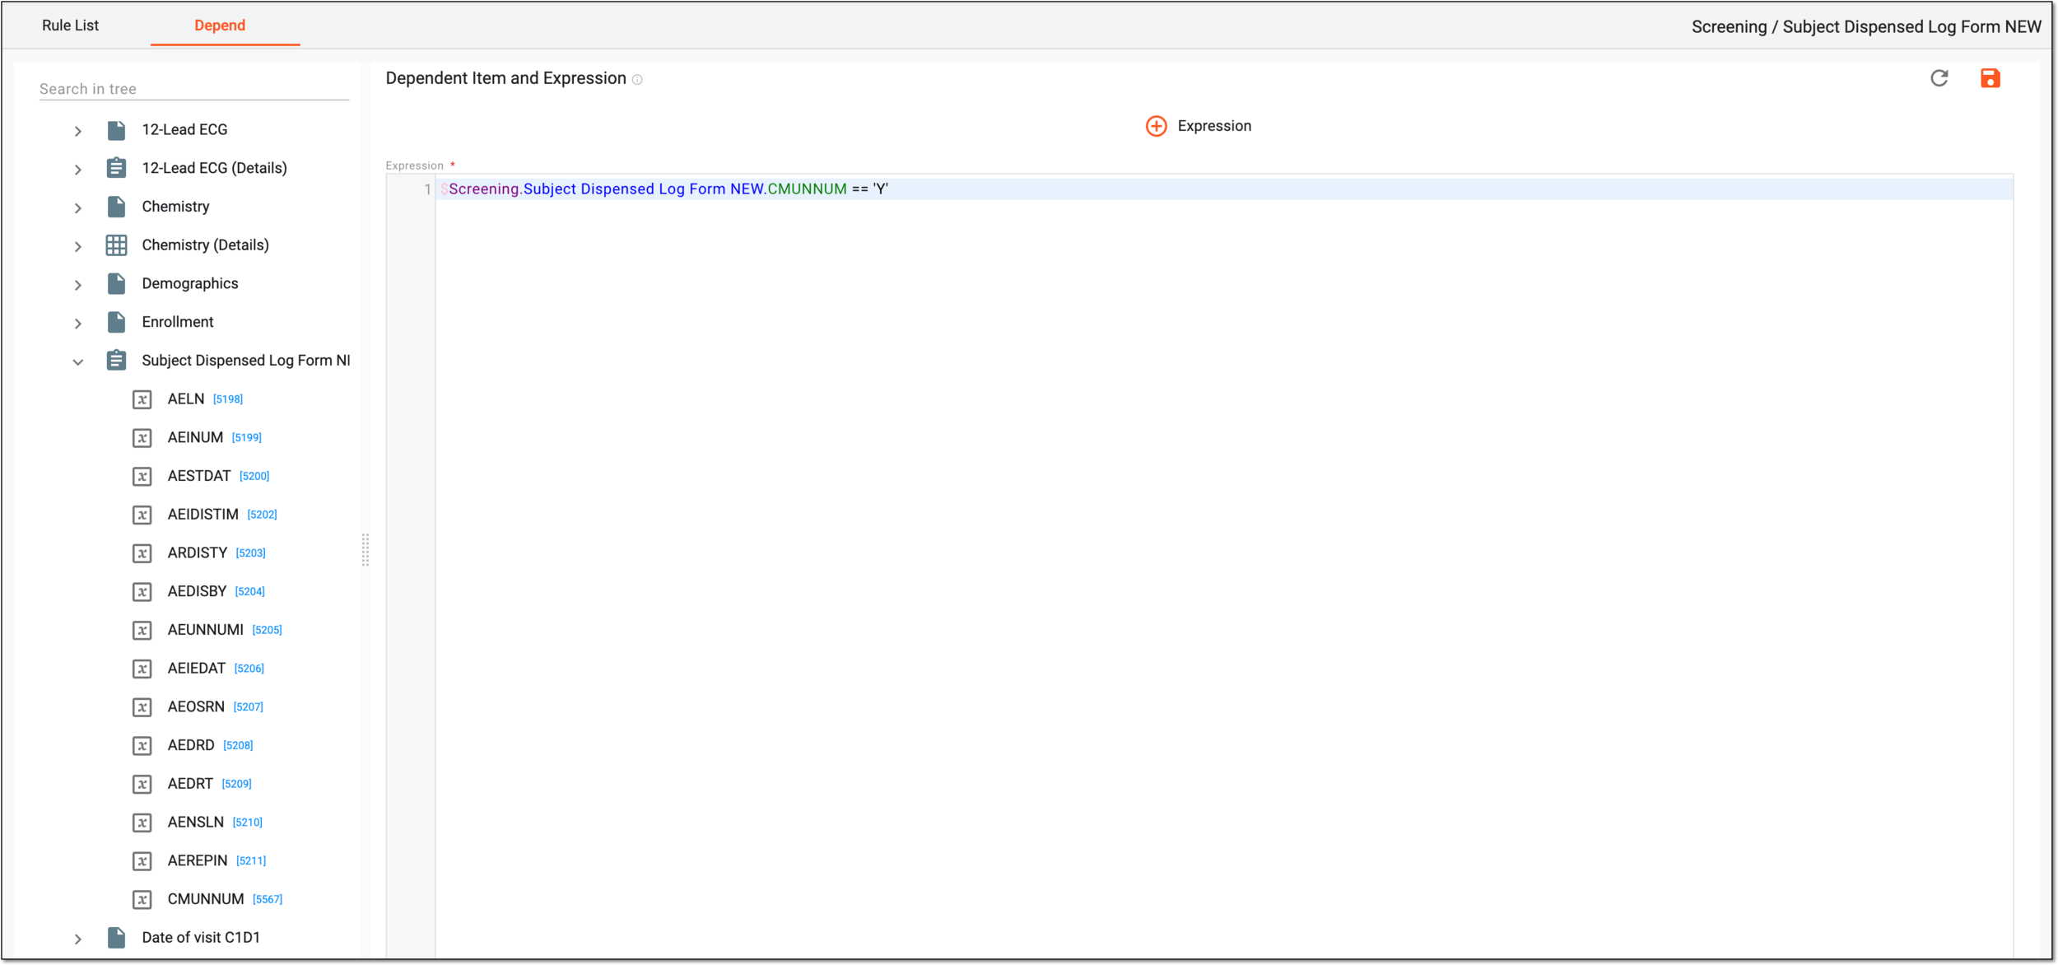Select the CMUNNUM tree item
This screenshot has width=2058, height=965.
click(x=206, y=900)
